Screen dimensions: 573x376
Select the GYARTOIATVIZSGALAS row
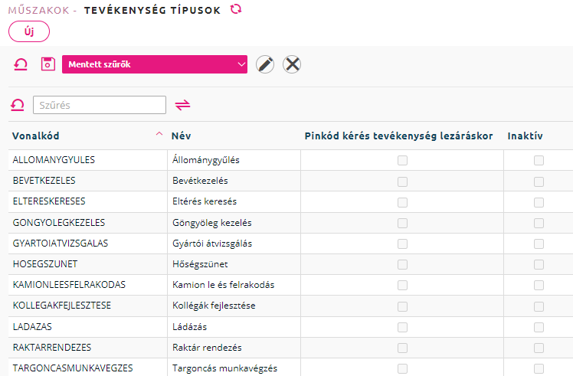290,244
